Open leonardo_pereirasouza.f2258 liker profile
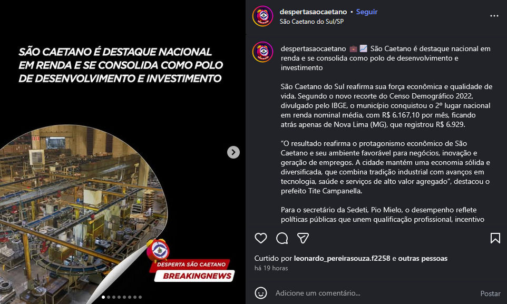507x304 pixels. point(342,258)
